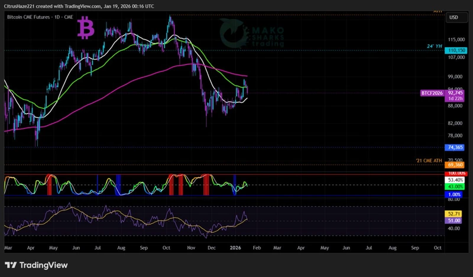Click the Mar label at left of timeline
The height and width of the screenshot is (277, 473).
(x=8, y=249)
